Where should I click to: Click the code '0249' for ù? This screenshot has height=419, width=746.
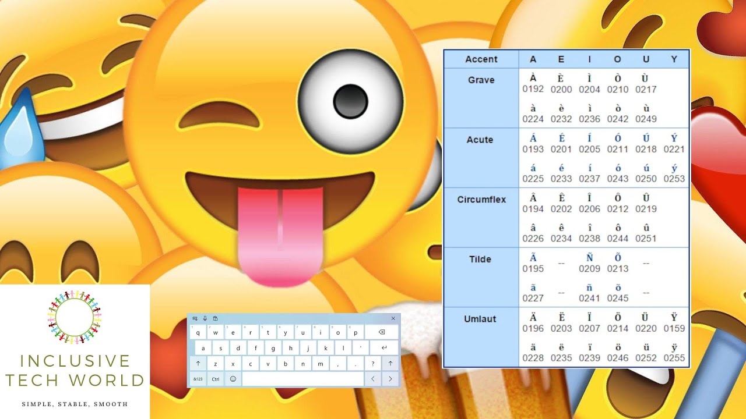tap(646, 119)
